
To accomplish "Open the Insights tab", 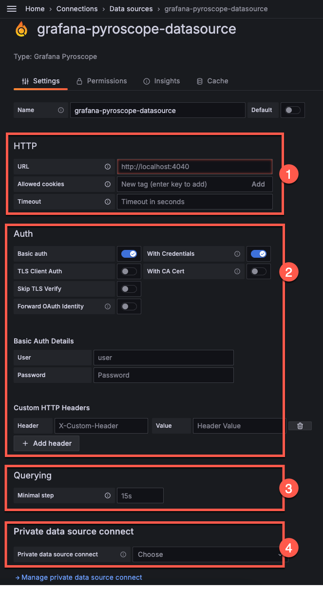I will [162, 81].
